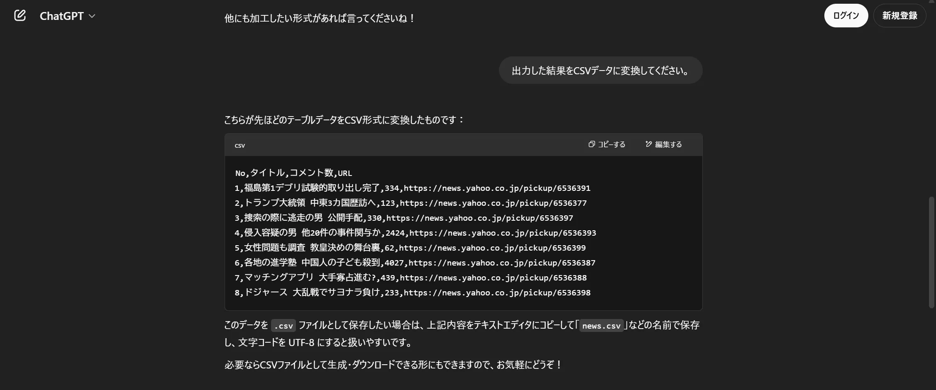Click CSV row 5 女性問題も調査 教皇決めの舞台裏
936x390 pixels.
point(410,248)
